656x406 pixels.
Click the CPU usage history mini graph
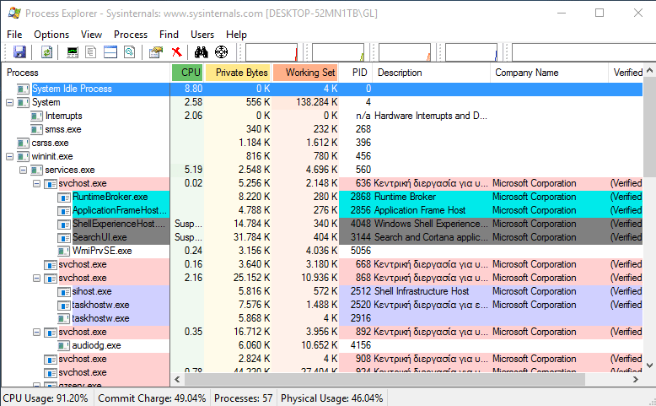(272, 52)
